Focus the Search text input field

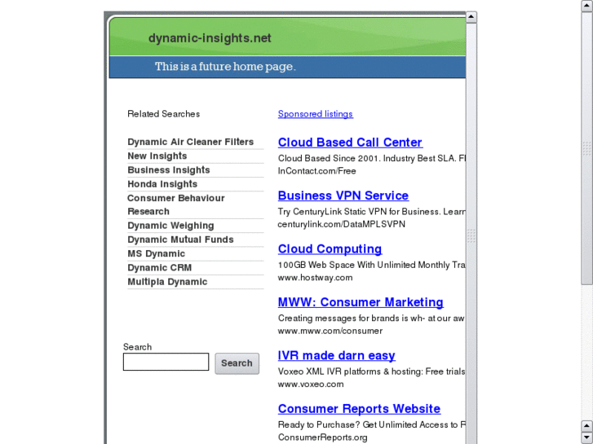click(x=166, y=362)
